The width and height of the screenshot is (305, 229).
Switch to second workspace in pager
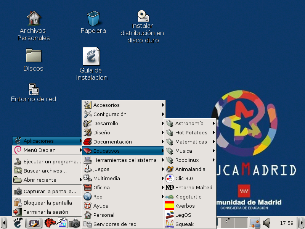[241, 223]
